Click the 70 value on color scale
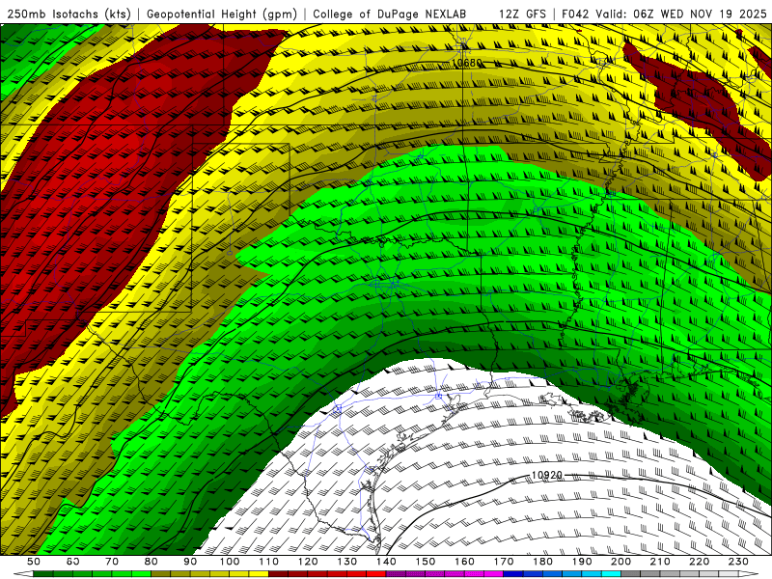772x579 pixels. tap(112, 562)
